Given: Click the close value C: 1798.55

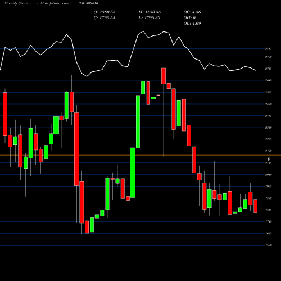Looking at the screenshot, I should [104, 18].
